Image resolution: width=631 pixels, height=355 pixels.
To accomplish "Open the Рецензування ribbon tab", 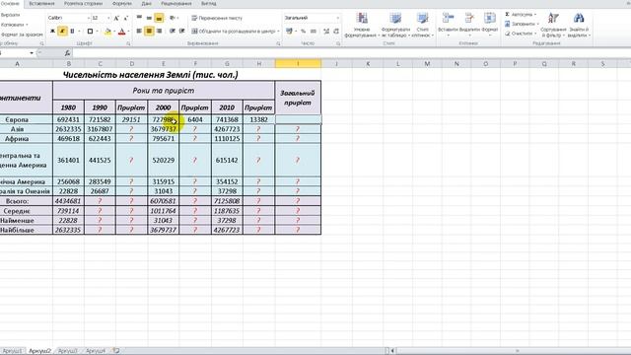I will click(176, 4).
